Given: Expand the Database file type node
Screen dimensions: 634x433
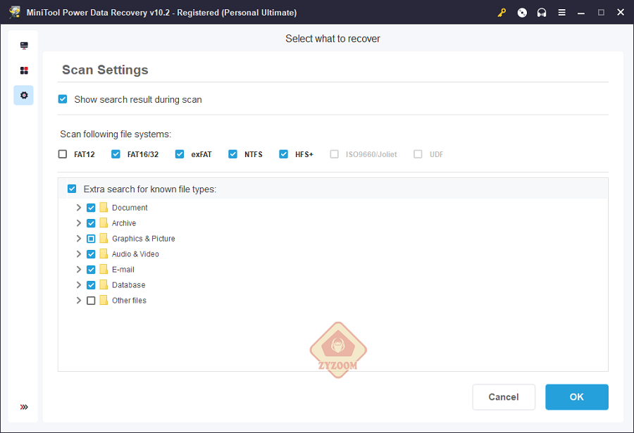Looking at the screenshot, I should (x=78, y=284).
